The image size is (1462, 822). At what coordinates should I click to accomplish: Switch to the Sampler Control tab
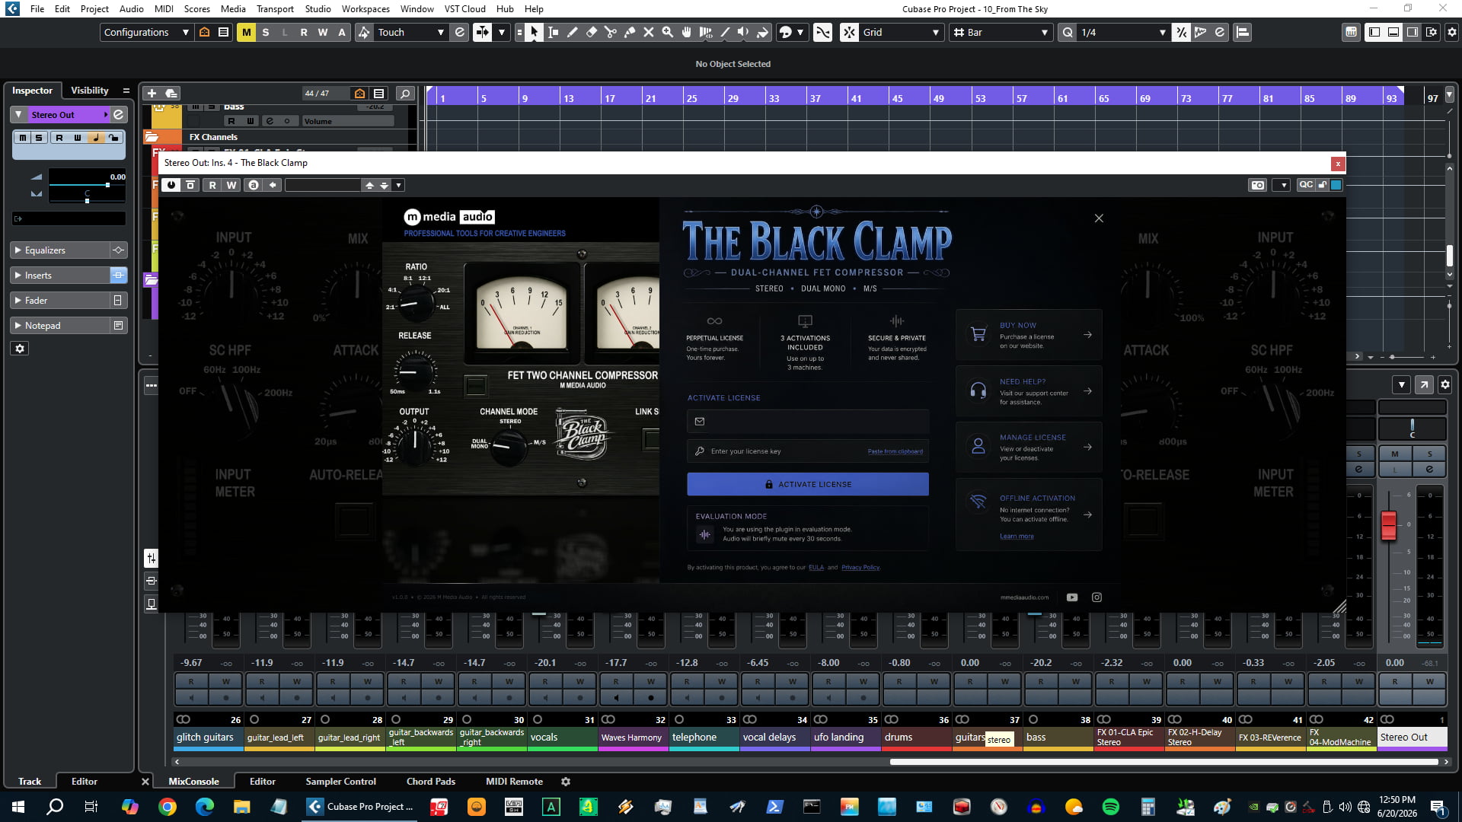(340, 782)
